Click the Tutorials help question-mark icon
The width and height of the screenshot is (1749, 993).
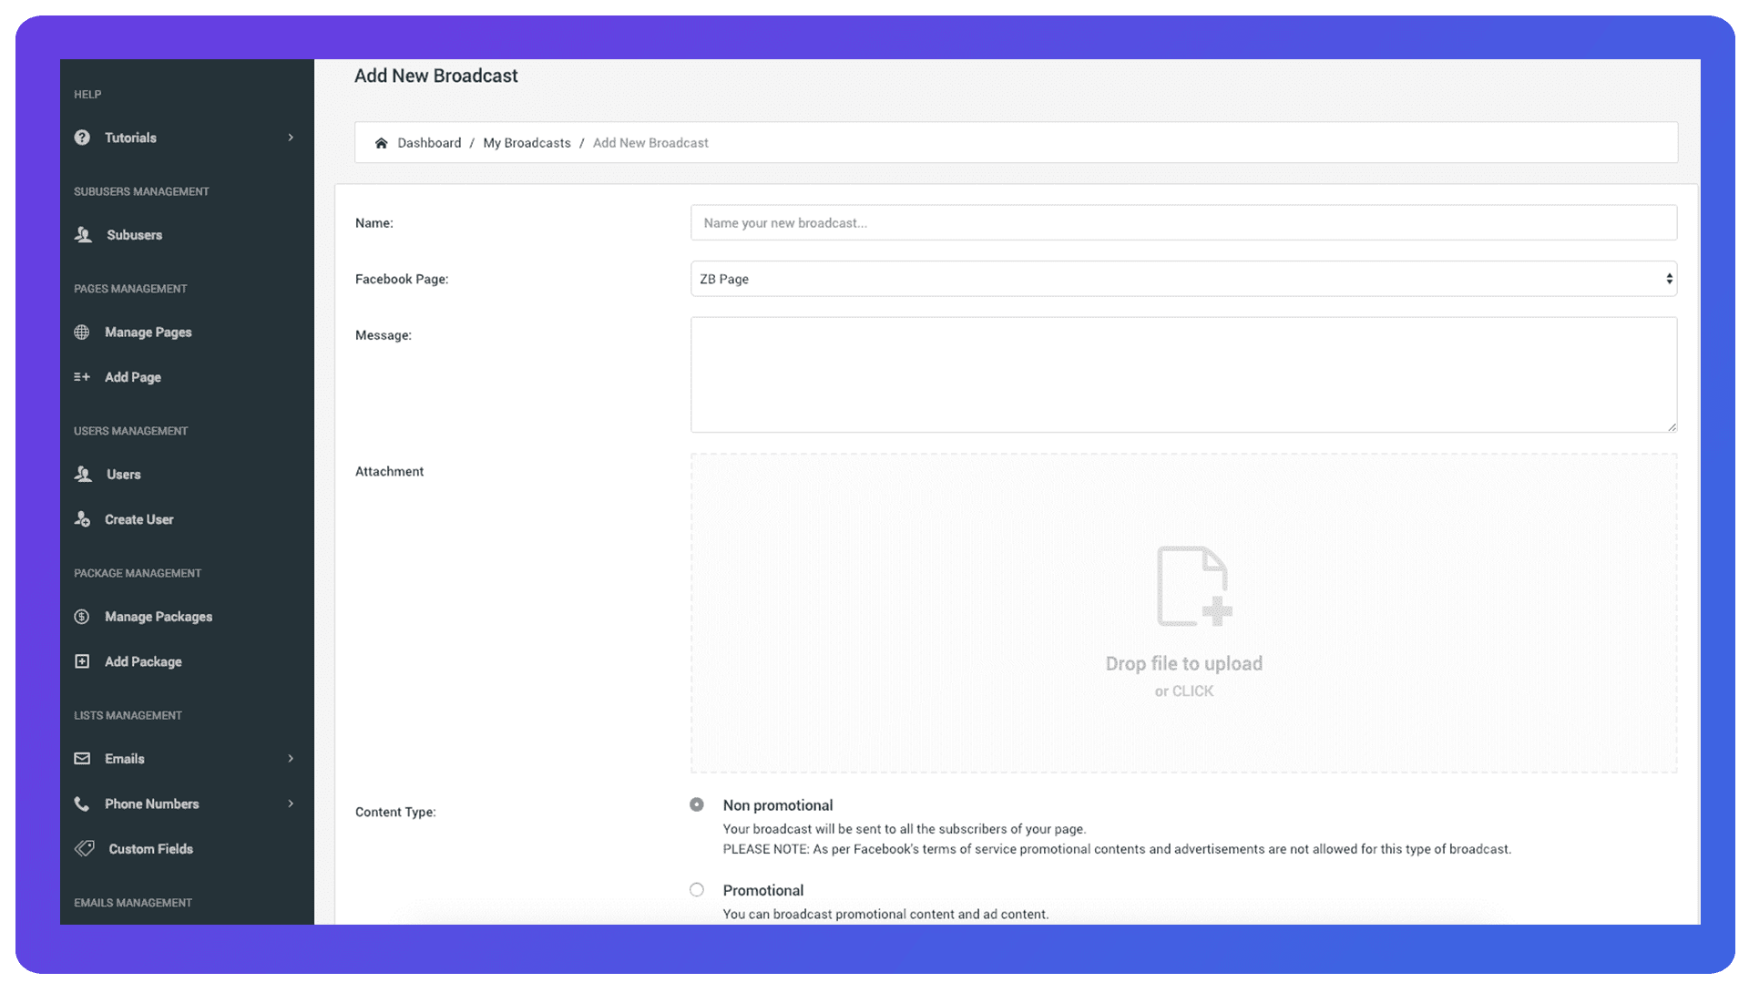[x=82, y=138]
